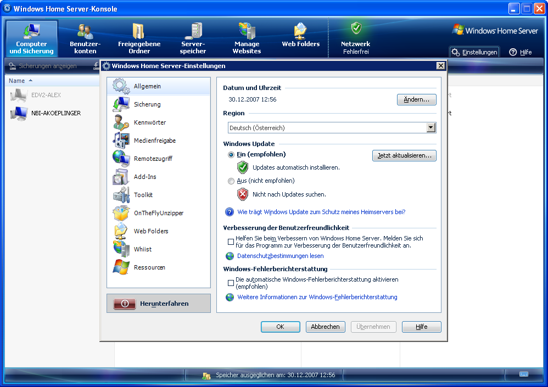Click Web Folders icon in settings list

pyautogui.click(x=121, y=231)
